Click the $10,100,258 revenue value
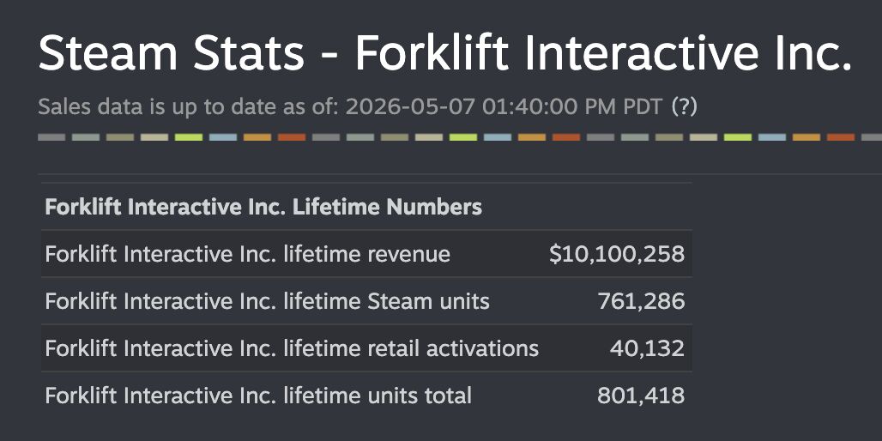The image size is (882, 441). click(617, 254)
